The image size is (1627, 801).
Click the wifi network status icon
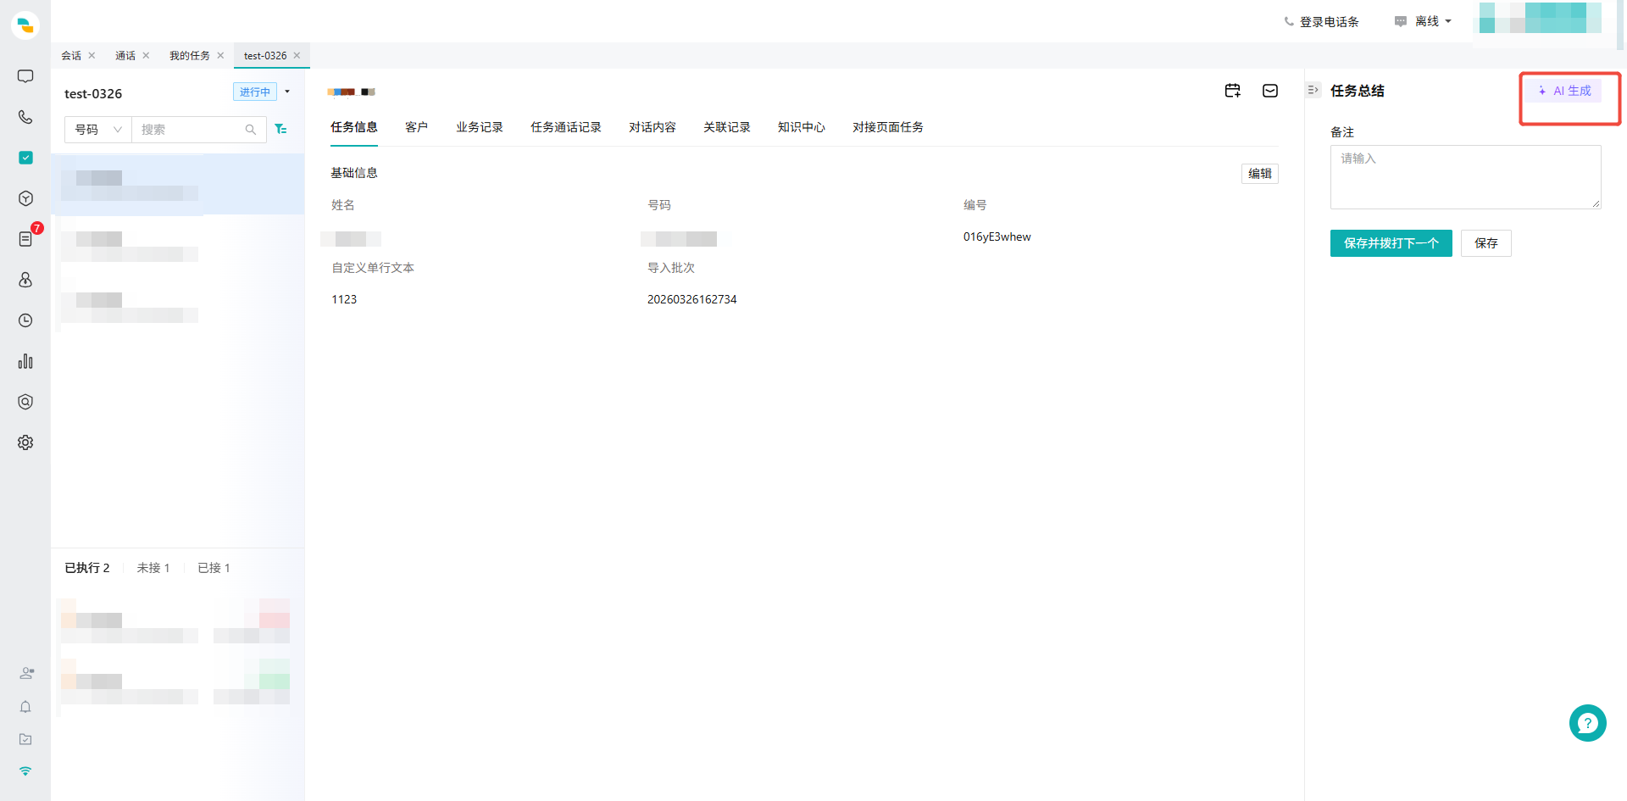[25, 771]
